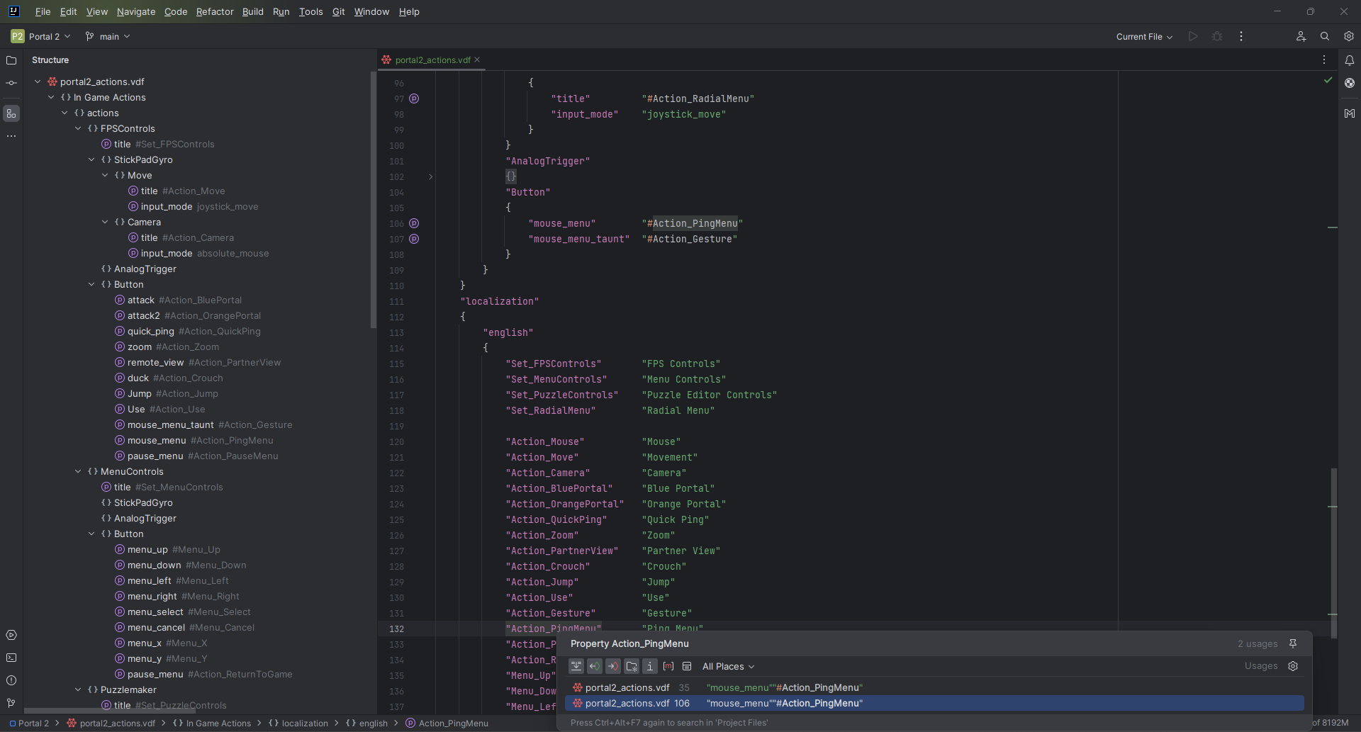Click the editor vertical scrollbar thumb
This screenshot has height=732, width=1361.
(1333, 553)
